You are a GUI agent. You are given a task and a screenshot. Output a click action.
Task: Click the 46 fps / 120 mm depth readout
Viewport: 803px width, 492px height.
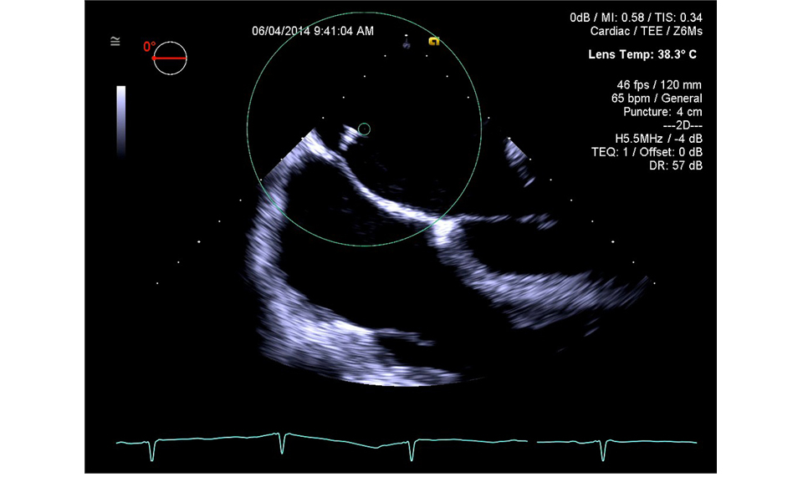[658, 85]
